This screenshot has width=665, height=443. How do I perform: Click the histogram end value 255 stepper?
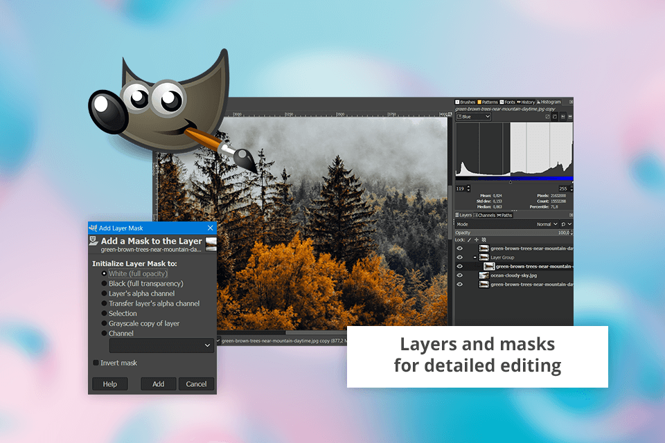pos(571,189)
